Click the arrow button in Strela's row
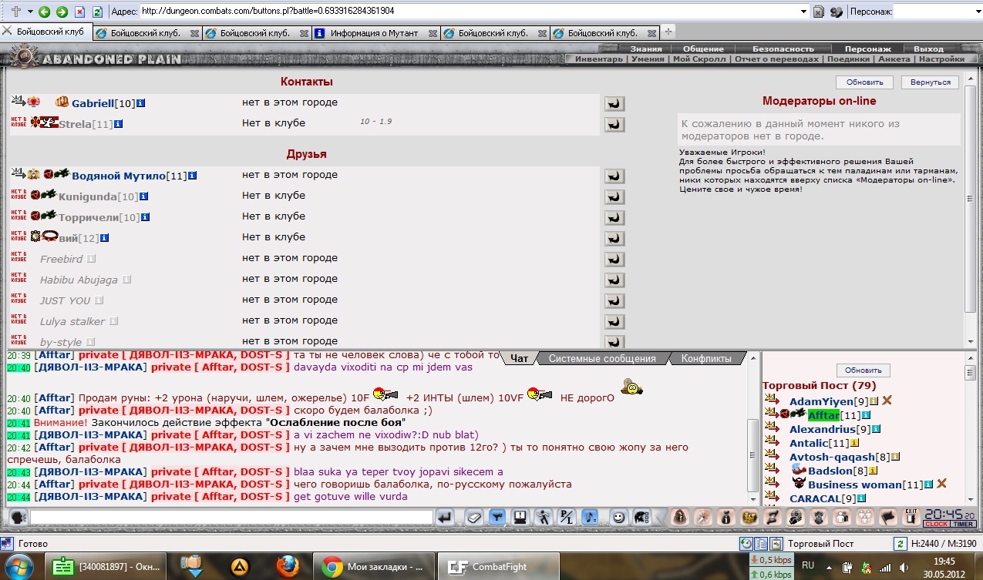 pos(614,125)
